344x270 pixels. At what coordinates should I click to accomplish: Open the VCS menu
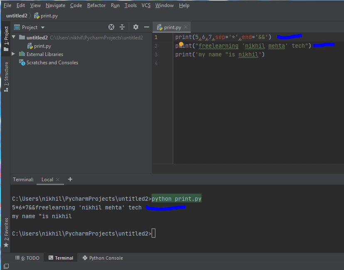click(146, 5)
